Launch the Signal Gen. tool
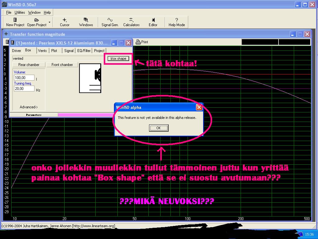Screen dimensions: 318x239 (x=110, y=20)
